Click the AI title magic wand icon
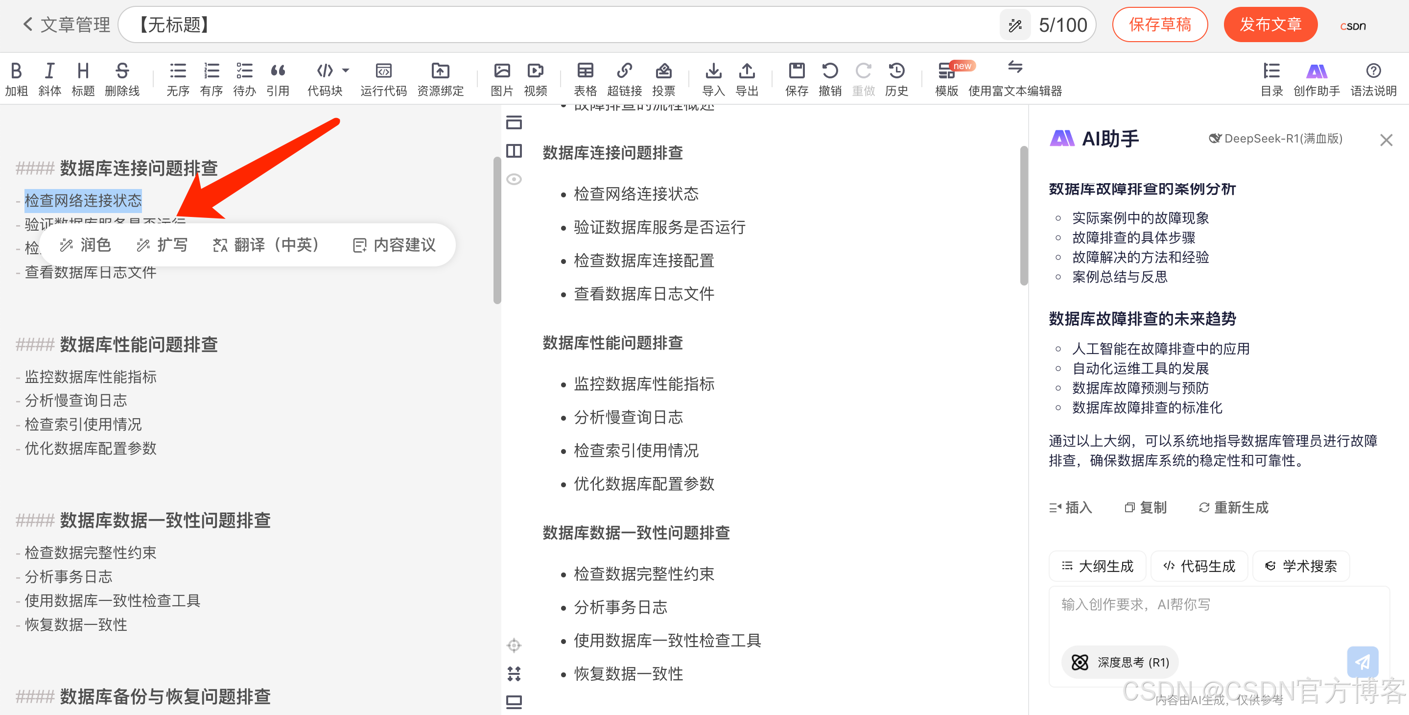This screenshot has height=715, width=1409. (x=1015, y=25)
